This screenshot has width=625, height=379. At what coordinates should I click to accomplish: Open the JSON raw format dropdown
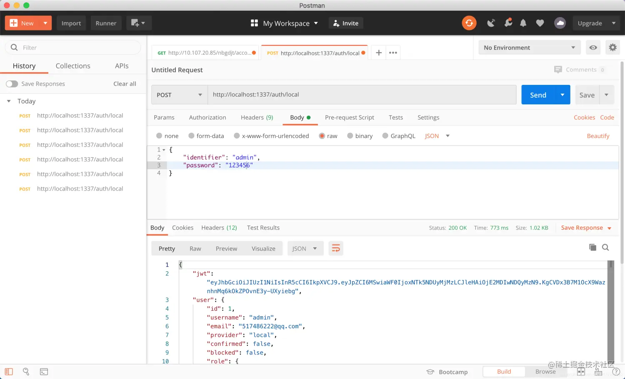[437, 136]
